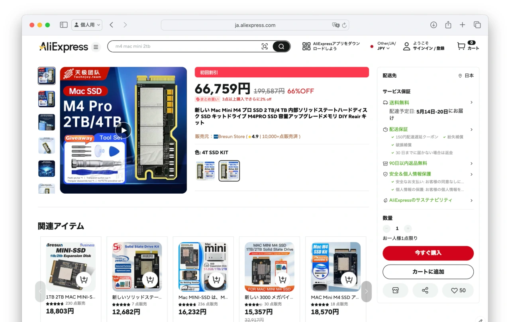510x322 pixels.
Task: Toggle Safari sidebar icon
Action: (64, 25)
